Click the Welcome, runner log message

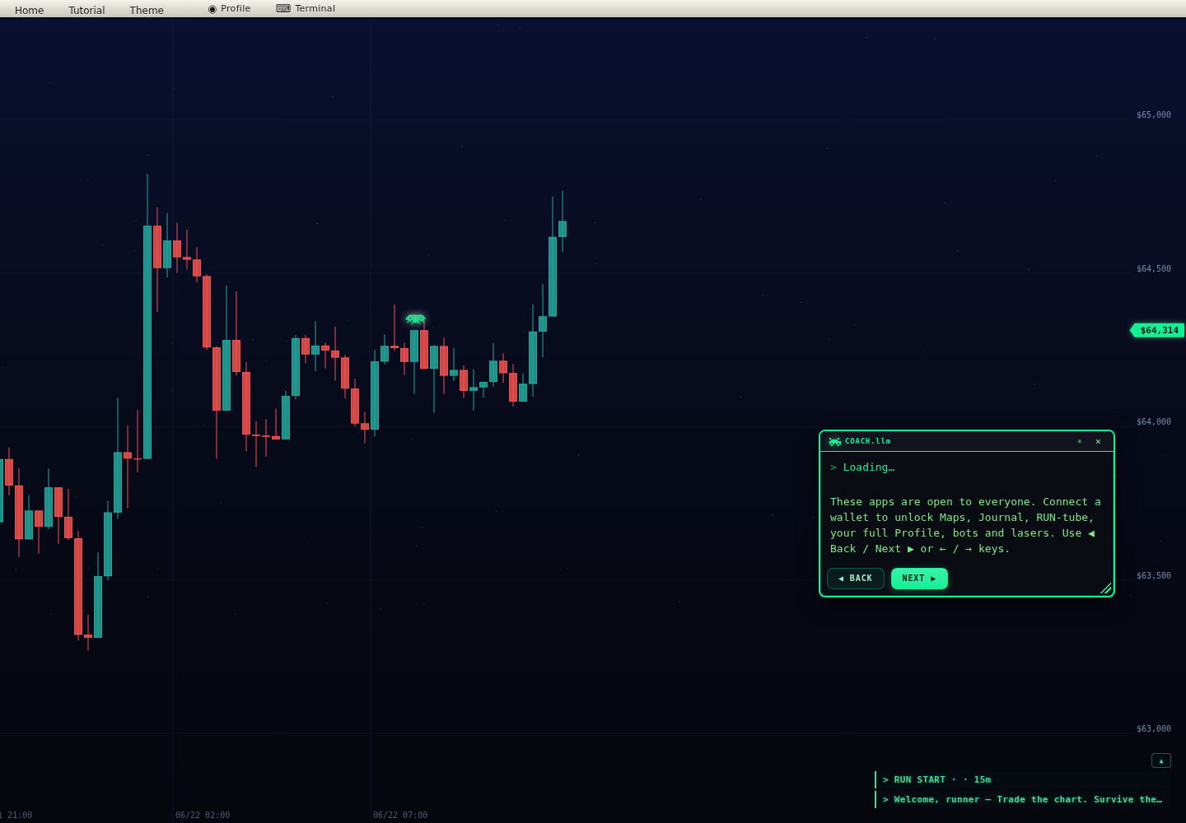(1023, 799)
